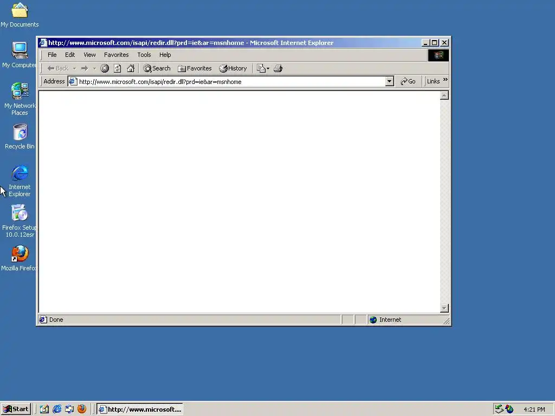
Task: Select the Recycle Bin desktop icon
Action: tap(20, 136)
